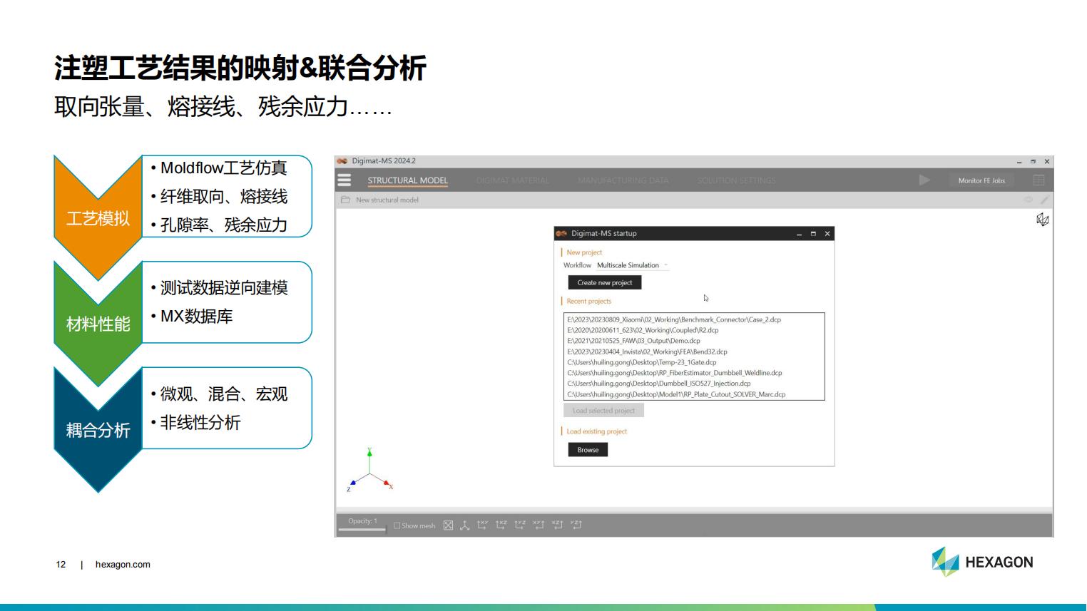Click the pencil edit icon in model bar
1087x611 pixels.
1044,200
